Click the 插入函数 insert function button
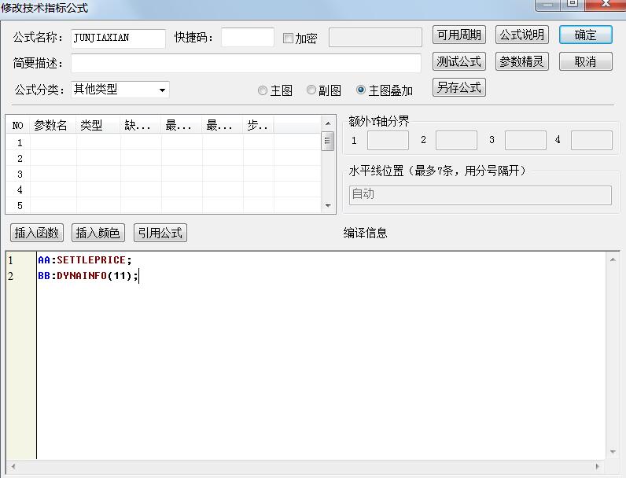626x478 pixels. (37, 233)
